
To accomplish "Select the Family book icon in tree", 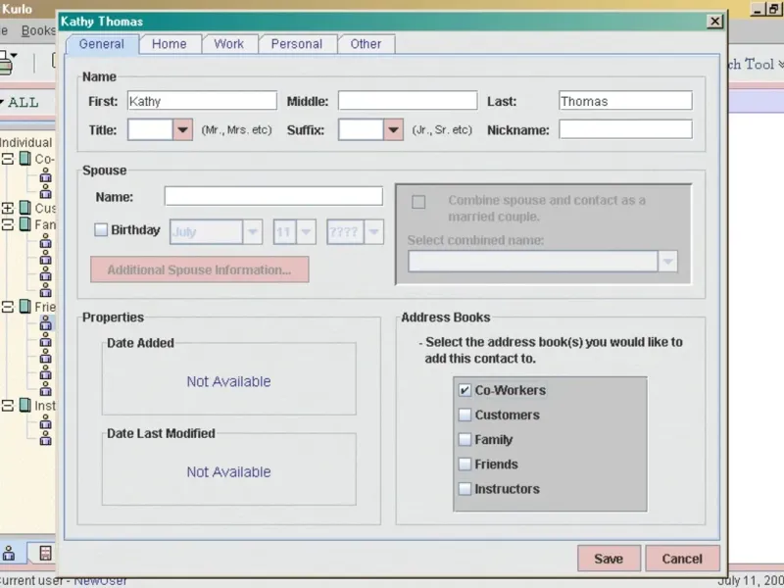I will 25,224.
